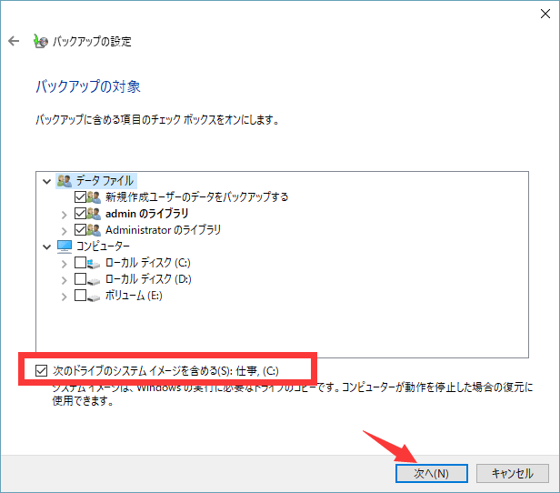Click the backup settings wizard icon
This screenshot has height=493, width=560.
pyautogui.click(x=38, y=42)
